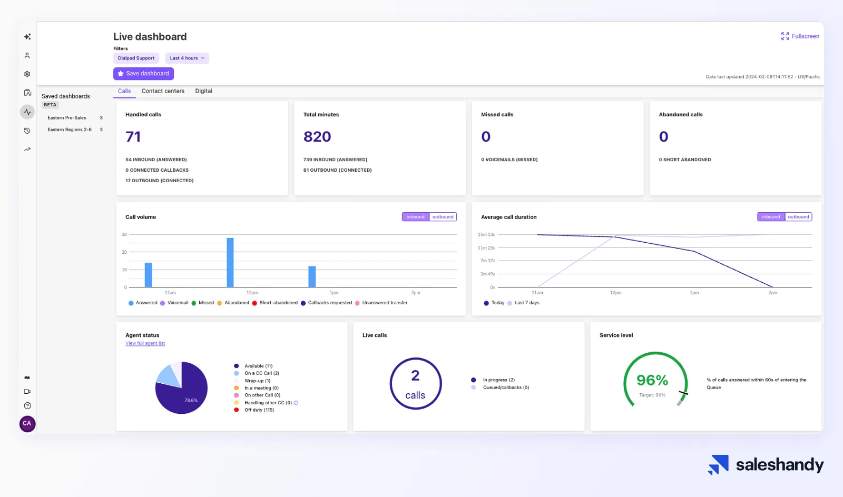Click the BETA badge under Saved dashboards
843x497 pixels.
50,105
